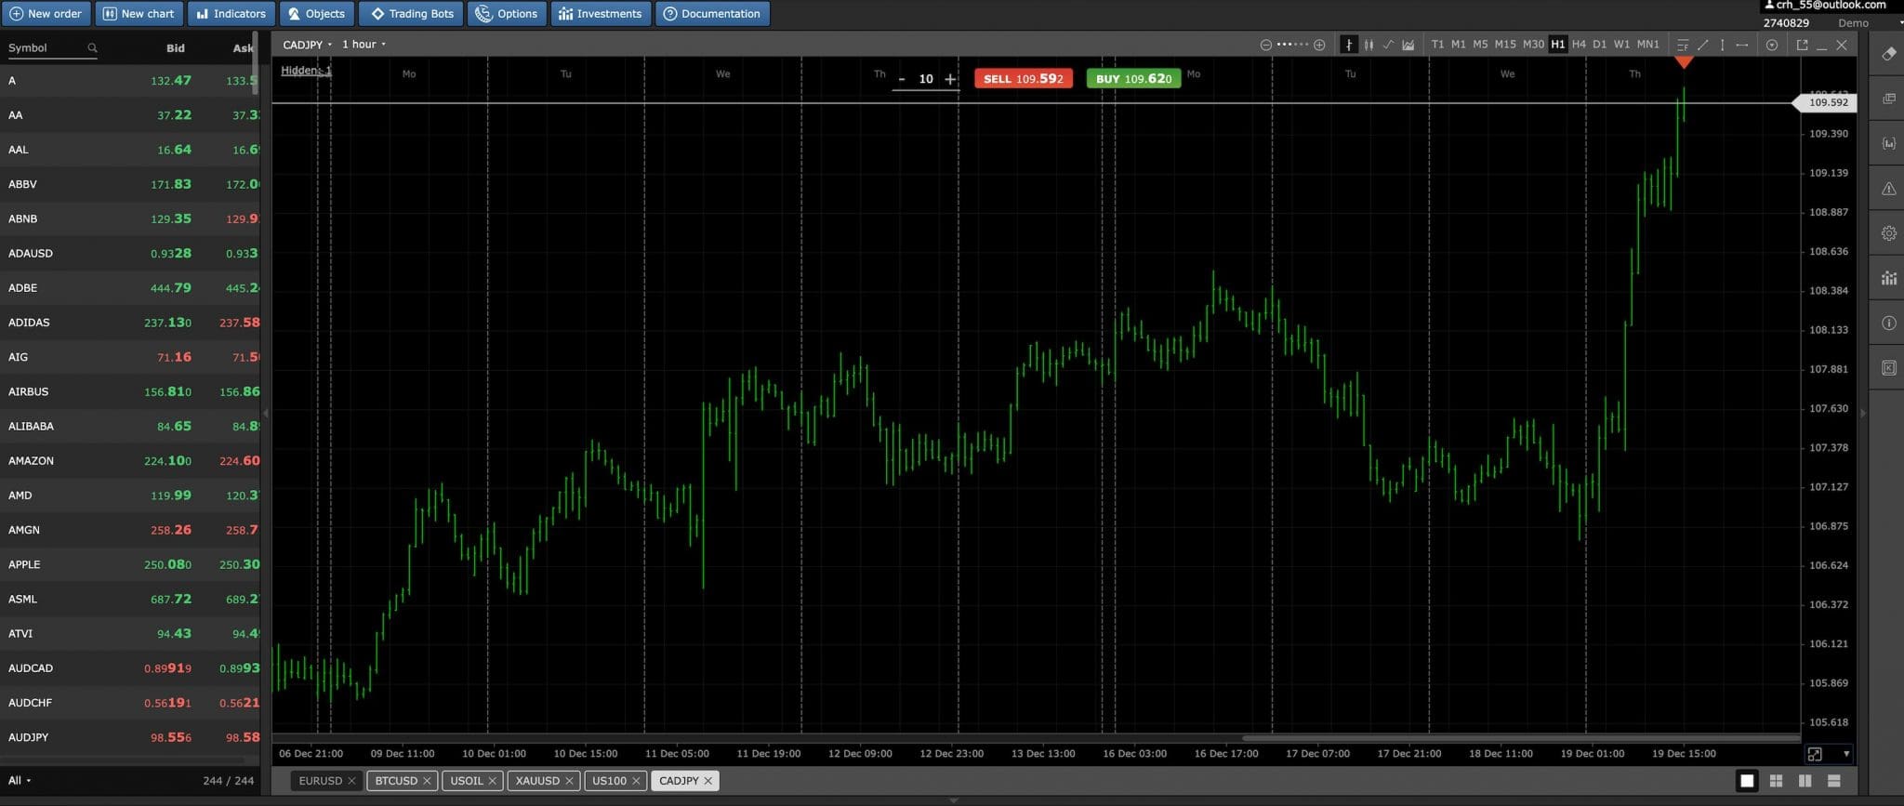Viewport: 1904px width, 806px height.
Task: Switch to the line chart type
Action: 1388,45
